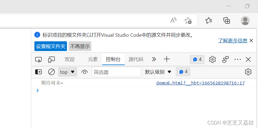Minimize the browser window

coord(228,6)
